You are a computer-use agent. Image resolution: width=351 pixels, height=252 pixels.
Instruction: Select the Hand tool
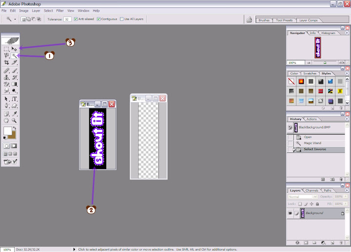[x=7, y=120]
